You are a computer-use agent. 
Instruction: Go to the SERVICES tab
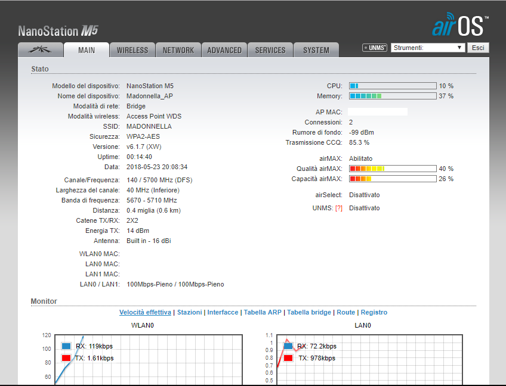(x=270, y=50)
